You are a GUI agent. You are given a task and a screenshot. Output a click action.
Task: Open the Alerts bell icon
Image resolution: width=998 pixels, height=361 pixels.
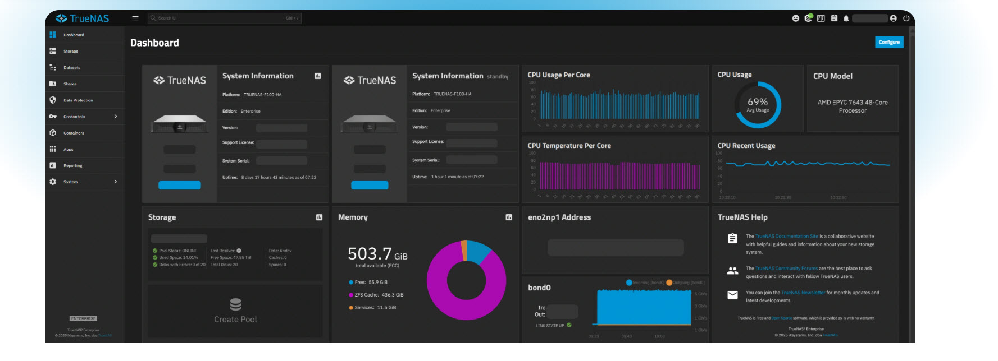point(846,18)
